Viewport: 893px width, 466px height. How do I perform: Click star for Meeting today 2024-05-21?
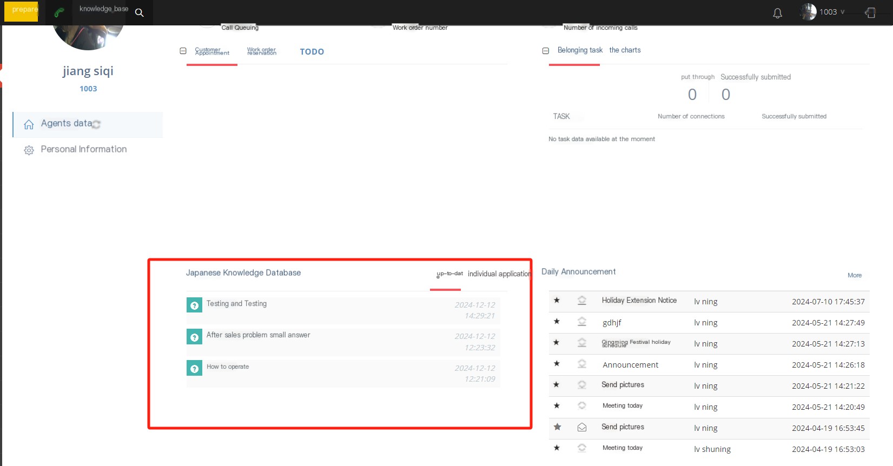(x=557, y=405)
